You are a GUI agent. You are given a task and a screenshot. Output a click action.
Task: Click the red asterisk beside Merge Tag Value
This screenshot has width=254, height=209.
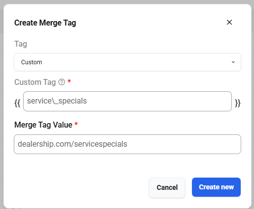[x=76, y=124]
